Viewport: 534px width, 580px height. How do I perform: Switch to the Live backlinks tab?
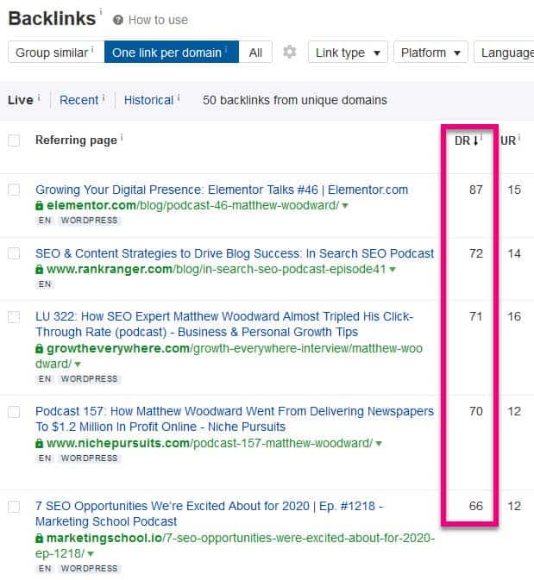click(21, 100)
